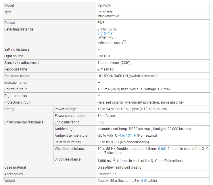The height and width of the screenshot is (185, 213).
Task: Click the 'Reflector R-5' accessories value
Action: point(107,174)
